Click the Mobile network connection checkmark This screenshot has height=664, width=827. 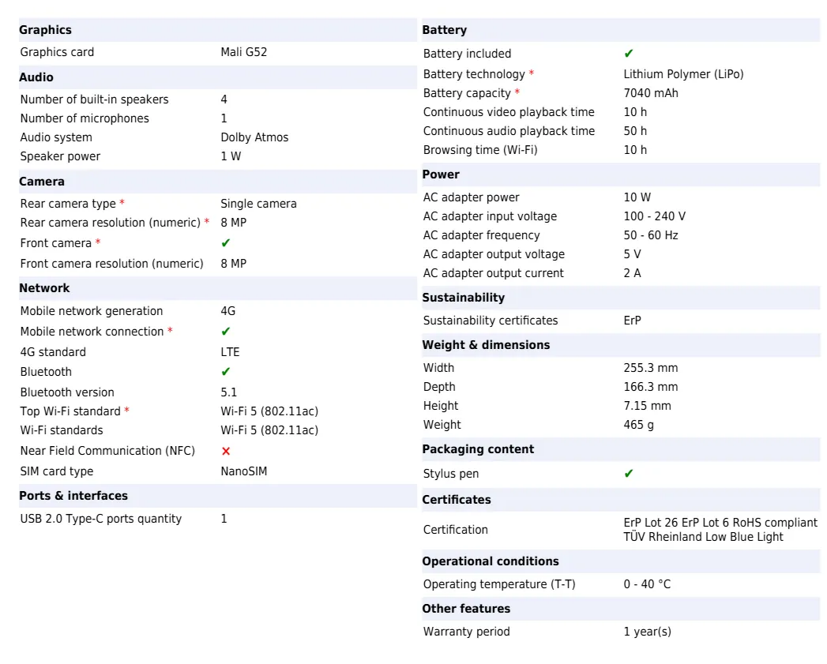[226, 332]
